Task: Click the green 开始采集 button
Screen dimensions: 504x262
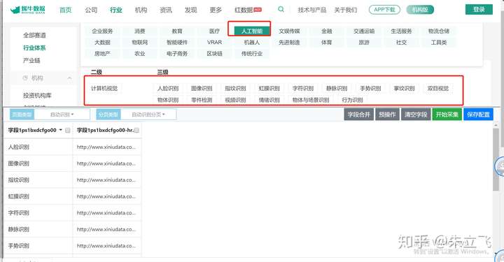Action: 447,115
